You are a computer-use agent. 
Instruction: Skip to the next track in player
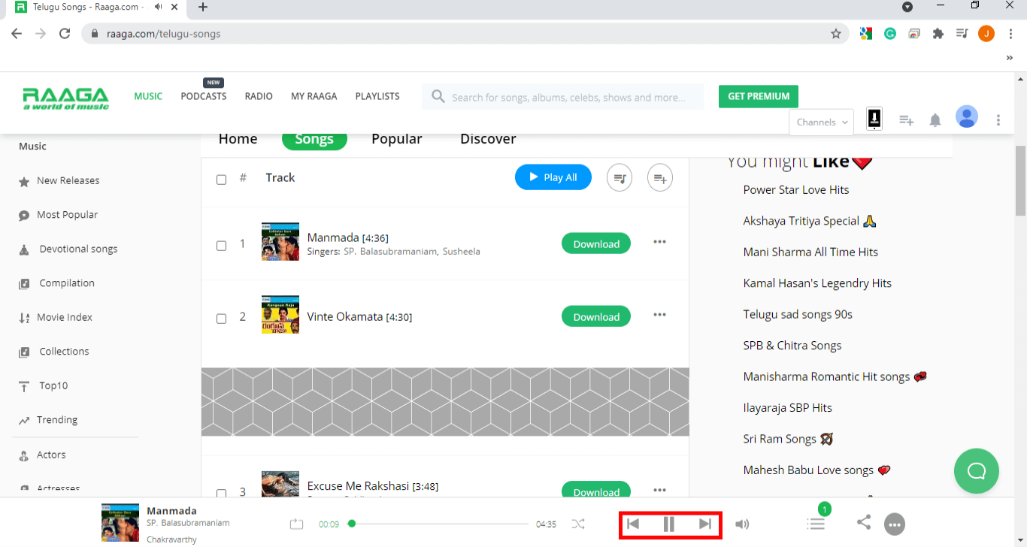pyautogui.click(x=704, y=524)
